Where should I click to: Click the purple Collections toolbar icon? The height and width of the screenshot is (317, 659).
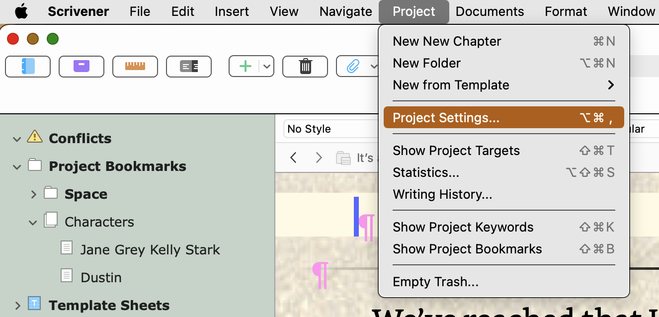[82, 67]
